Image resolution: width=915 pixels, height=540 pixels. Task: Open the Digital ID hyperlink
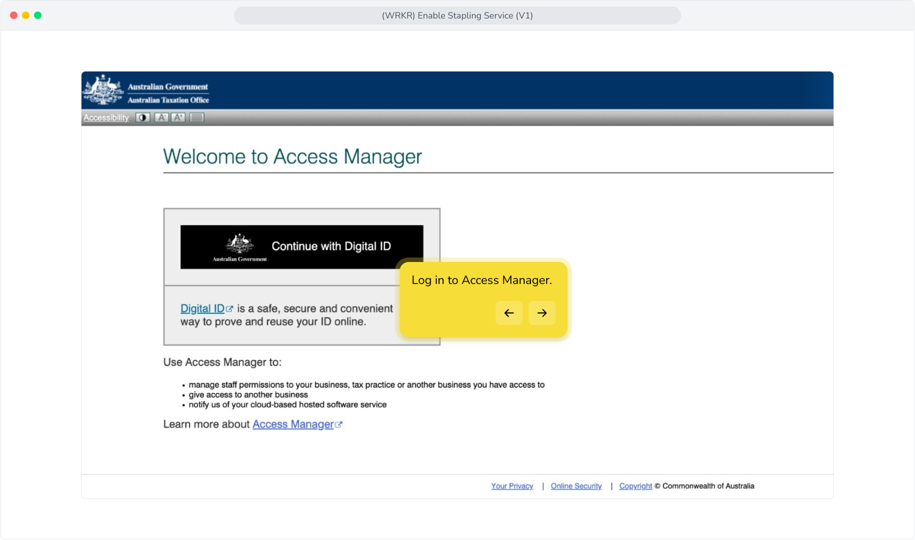click(x=202, y=308)
